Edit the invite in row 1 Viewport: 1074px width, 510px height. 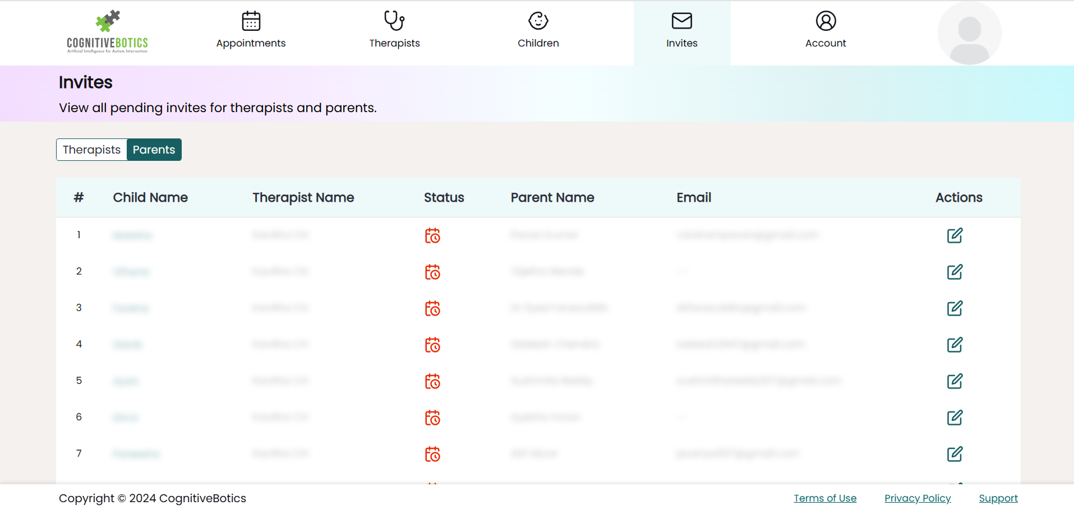point(955,235)
